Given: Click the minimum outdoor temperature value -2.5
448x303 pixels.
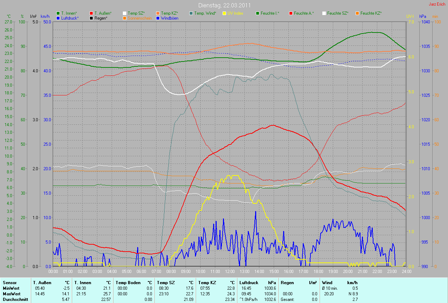Looking at the screenshot, I should click(66, 288).
